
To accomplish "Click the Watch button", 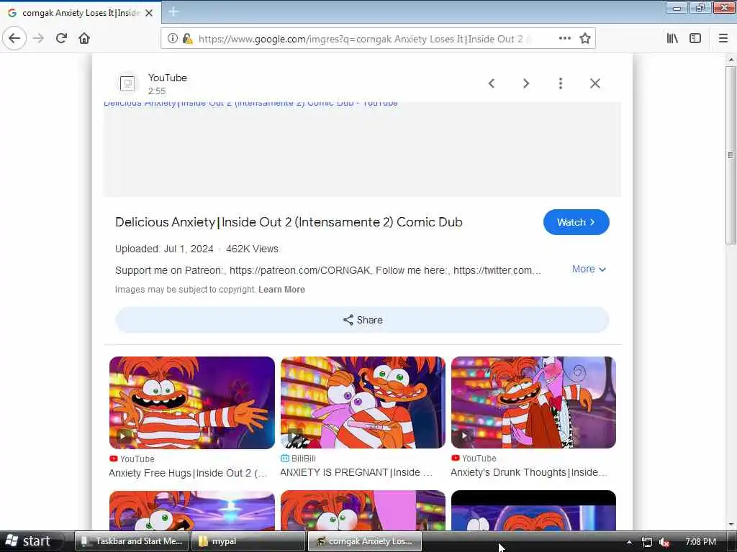I will 577,222.
